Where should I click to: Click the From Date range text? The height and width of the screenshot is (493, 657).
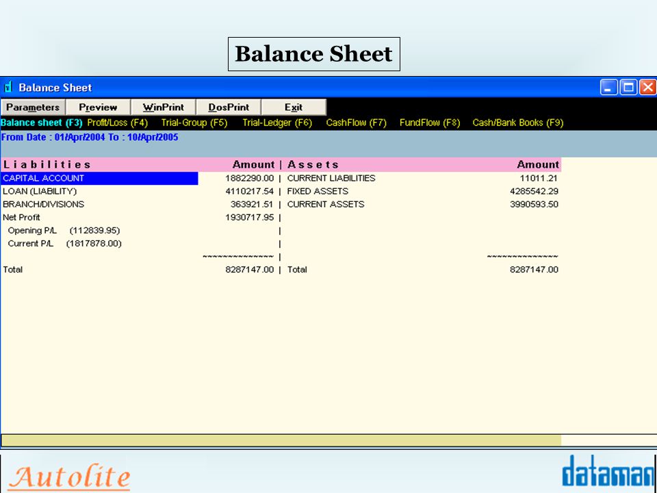tap(90, 137)
